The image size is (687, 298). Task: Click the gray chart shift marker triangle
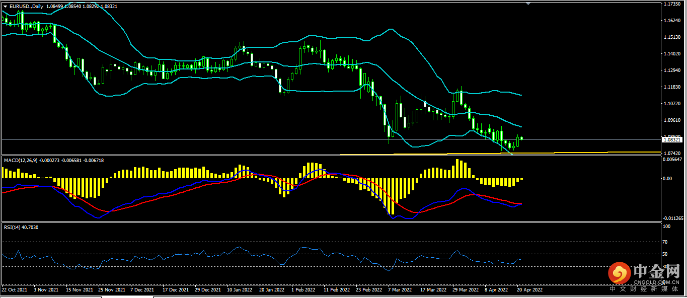tap(528, 4)
